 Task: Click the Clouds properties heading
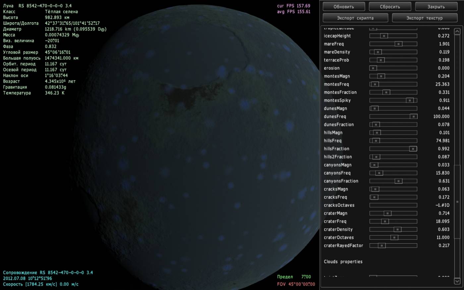(343, 261)
